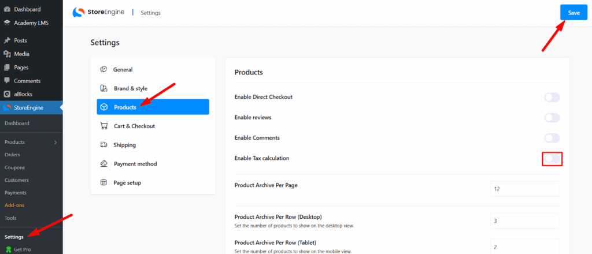This screenshot has height=254, width=592.
Task: Click Product Archive Per Row Desktop field
Action: click(x=524, y=221)
